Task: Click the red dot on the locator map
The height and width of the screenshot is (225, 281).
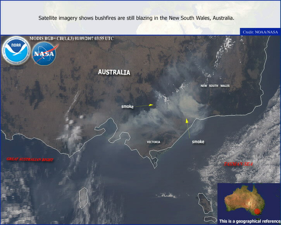Action: tap(257, 211)
